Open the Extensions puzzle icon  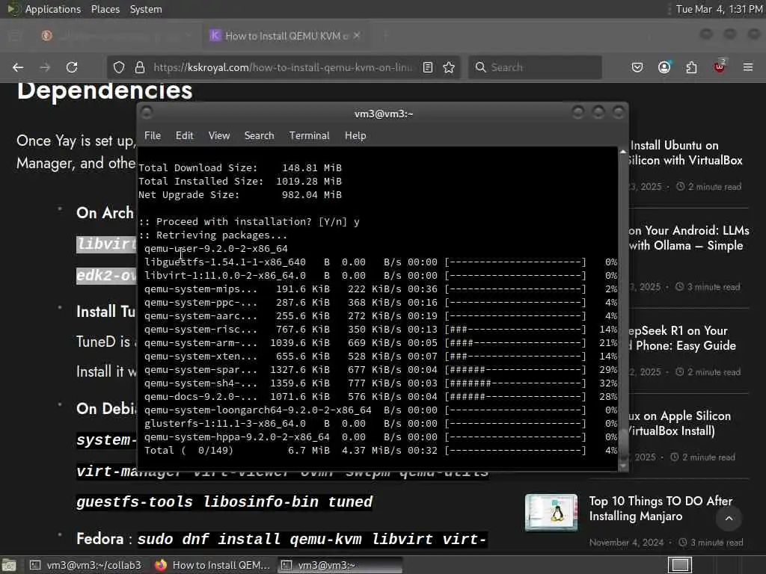tap(692, 67)
